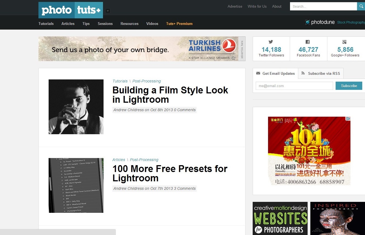Image resolution: width=365 pixels, height=235 pixels.
Task: Click the AdChoices icon on the ad
Action: 348,119
